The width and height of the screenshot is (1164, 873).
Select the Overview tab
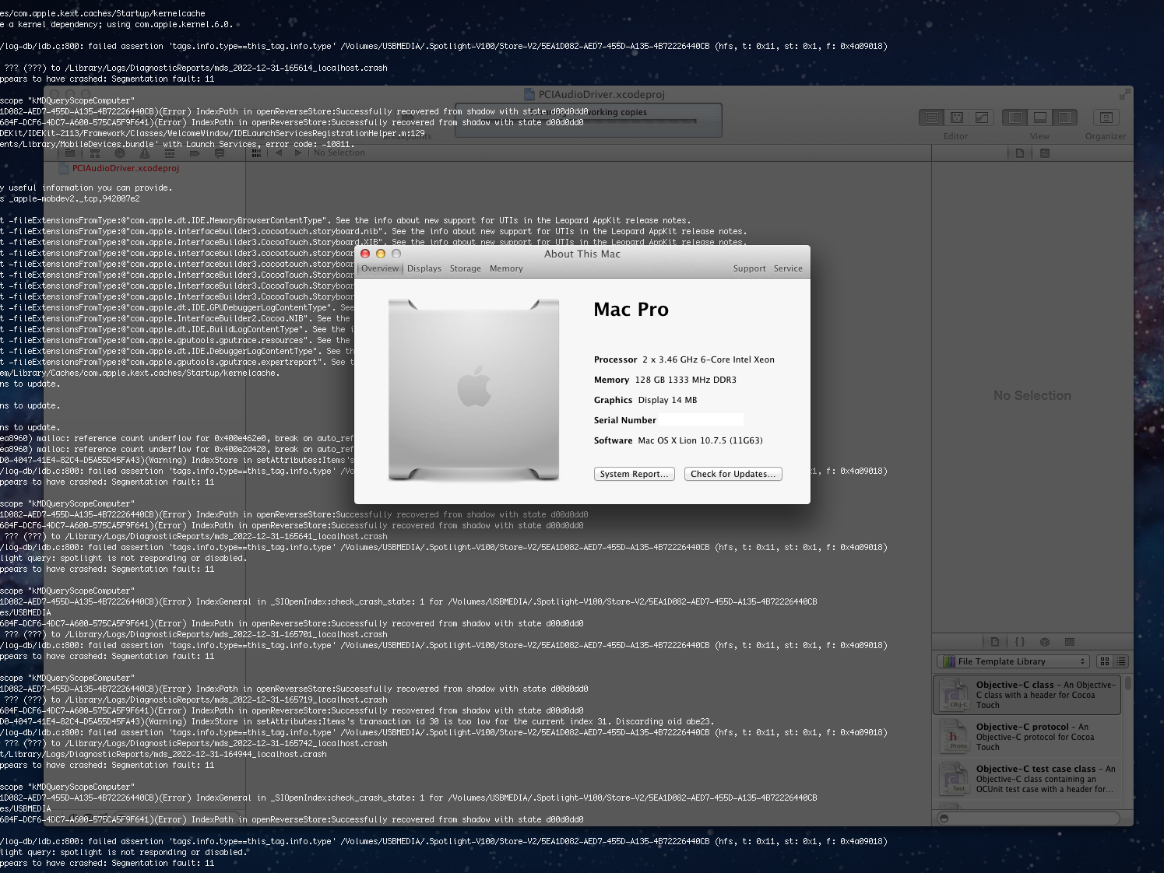pos(380,268)
